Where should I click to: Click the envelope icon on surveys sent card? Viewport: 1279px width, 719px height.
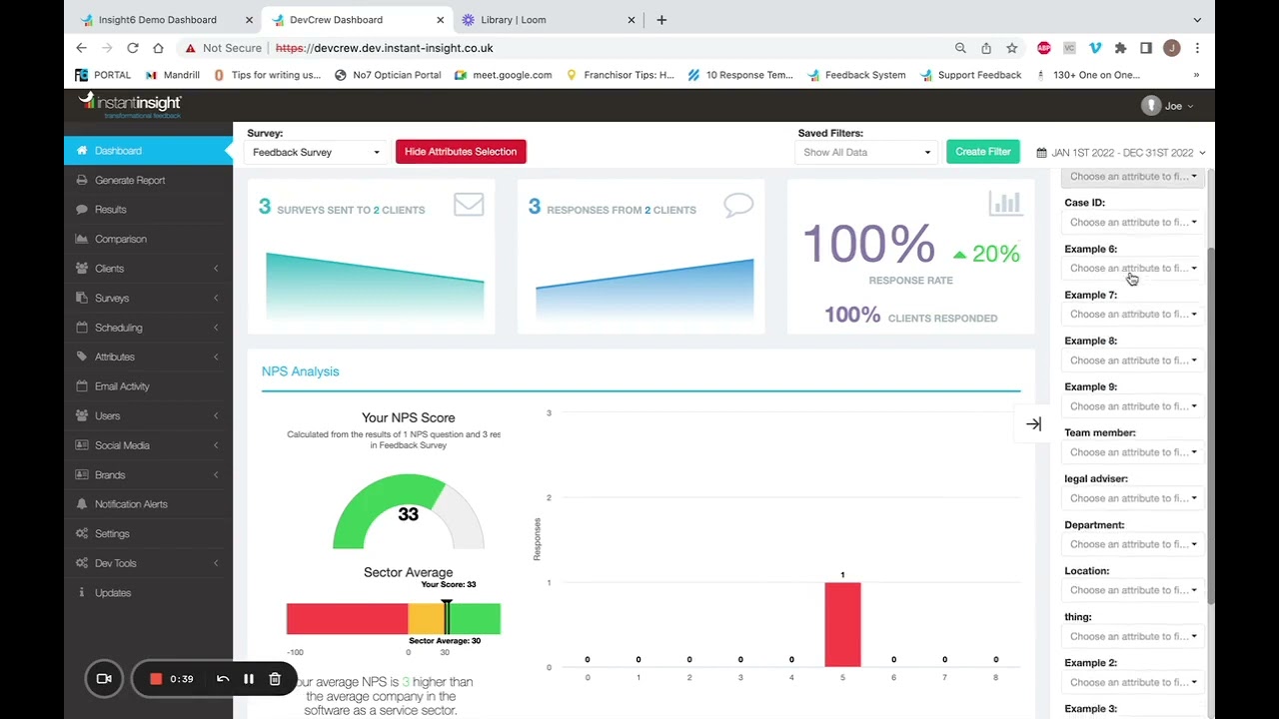[469, 205]
